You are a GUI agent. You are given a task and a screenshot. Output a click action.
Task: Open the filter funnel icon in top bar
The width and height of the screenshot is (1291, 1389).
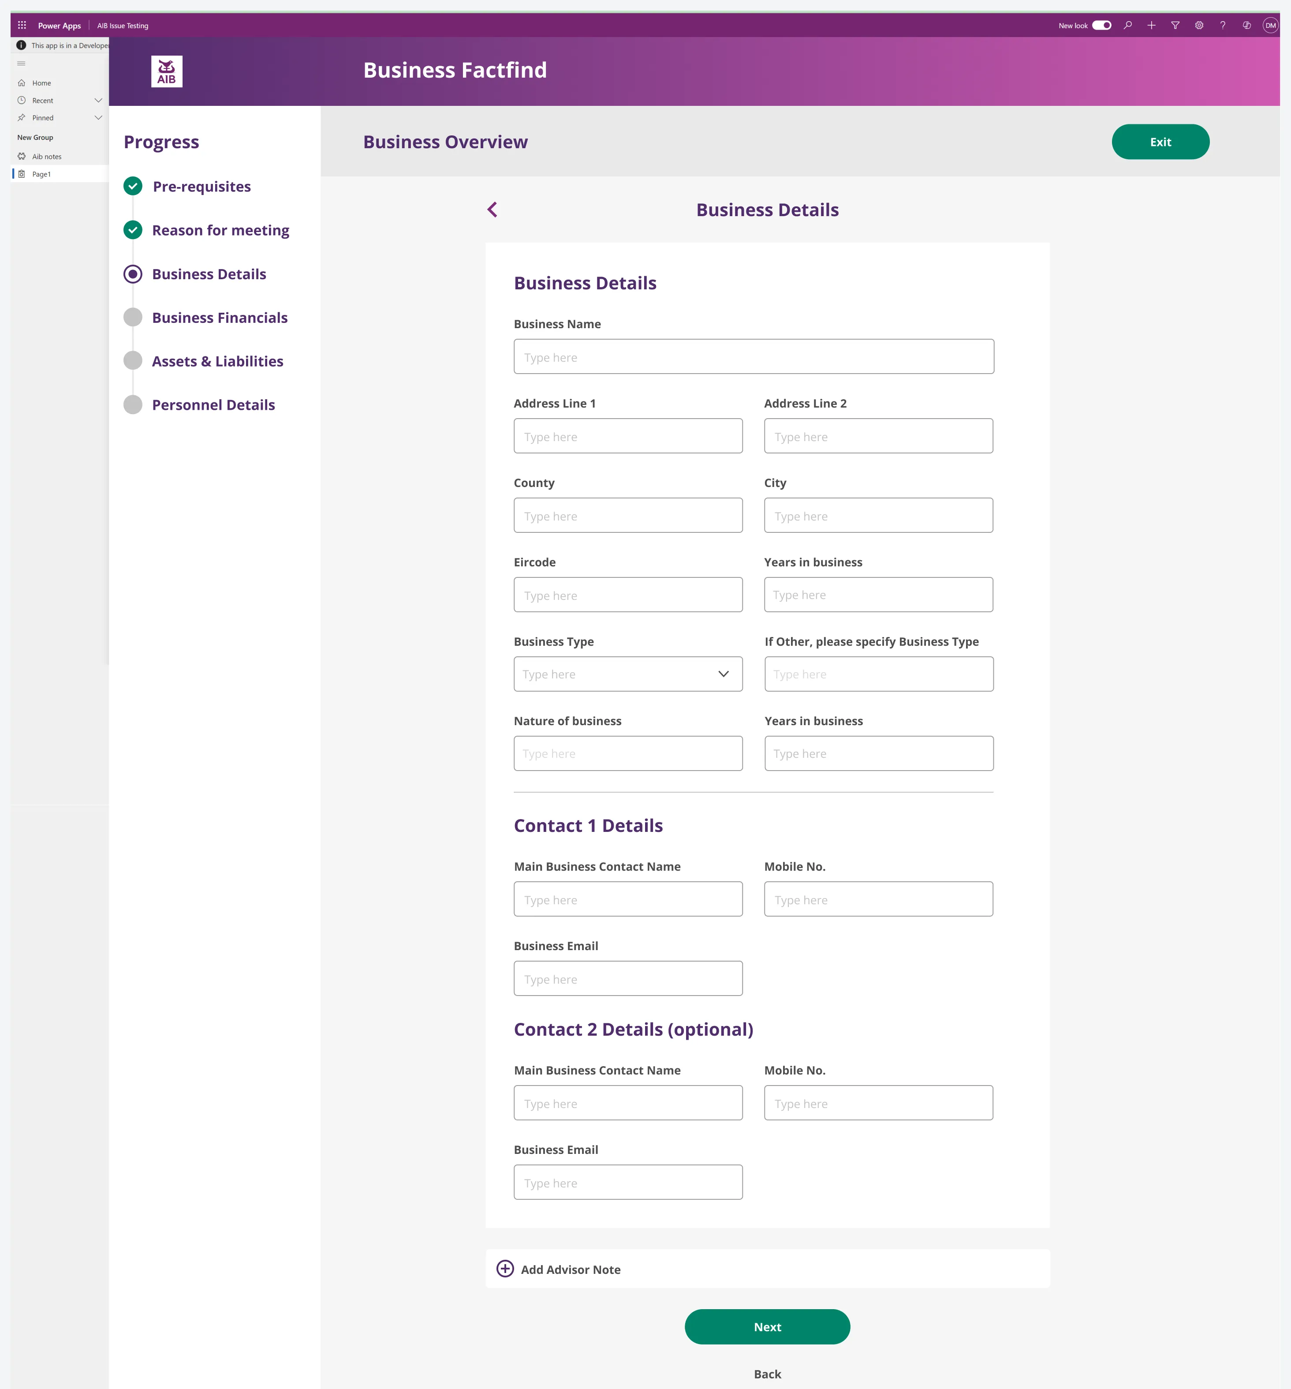coord(1175,25)
